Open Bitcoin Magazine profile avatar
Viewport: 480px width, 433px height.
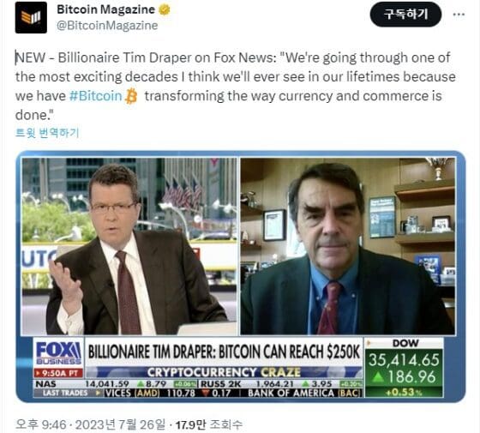(31, 17)
